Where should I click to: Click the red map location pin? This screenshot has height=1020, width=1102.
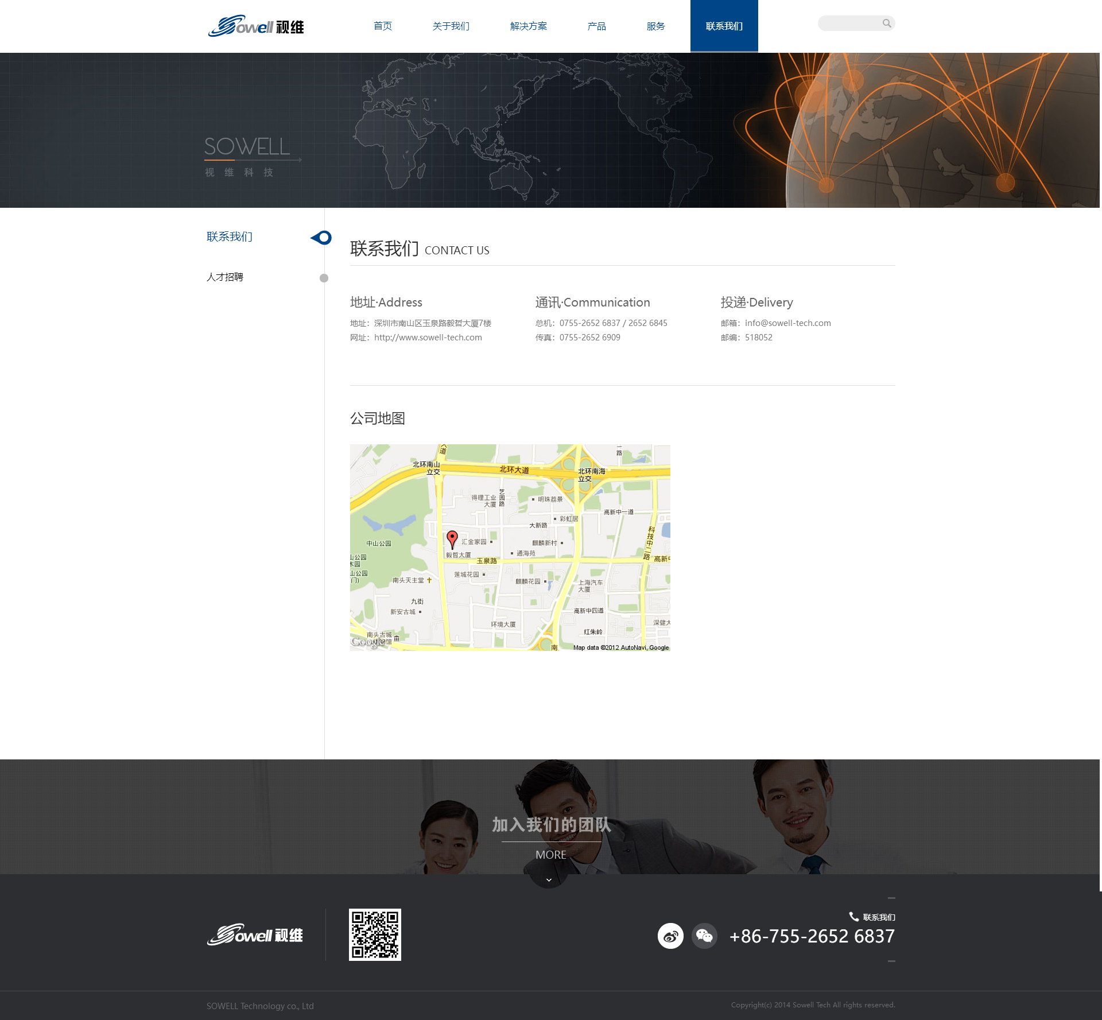pyautogui.click(x=452, y=538)
